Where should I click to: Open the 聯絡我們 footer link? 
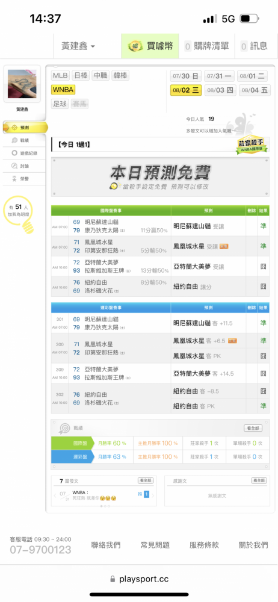pos(105,545)
